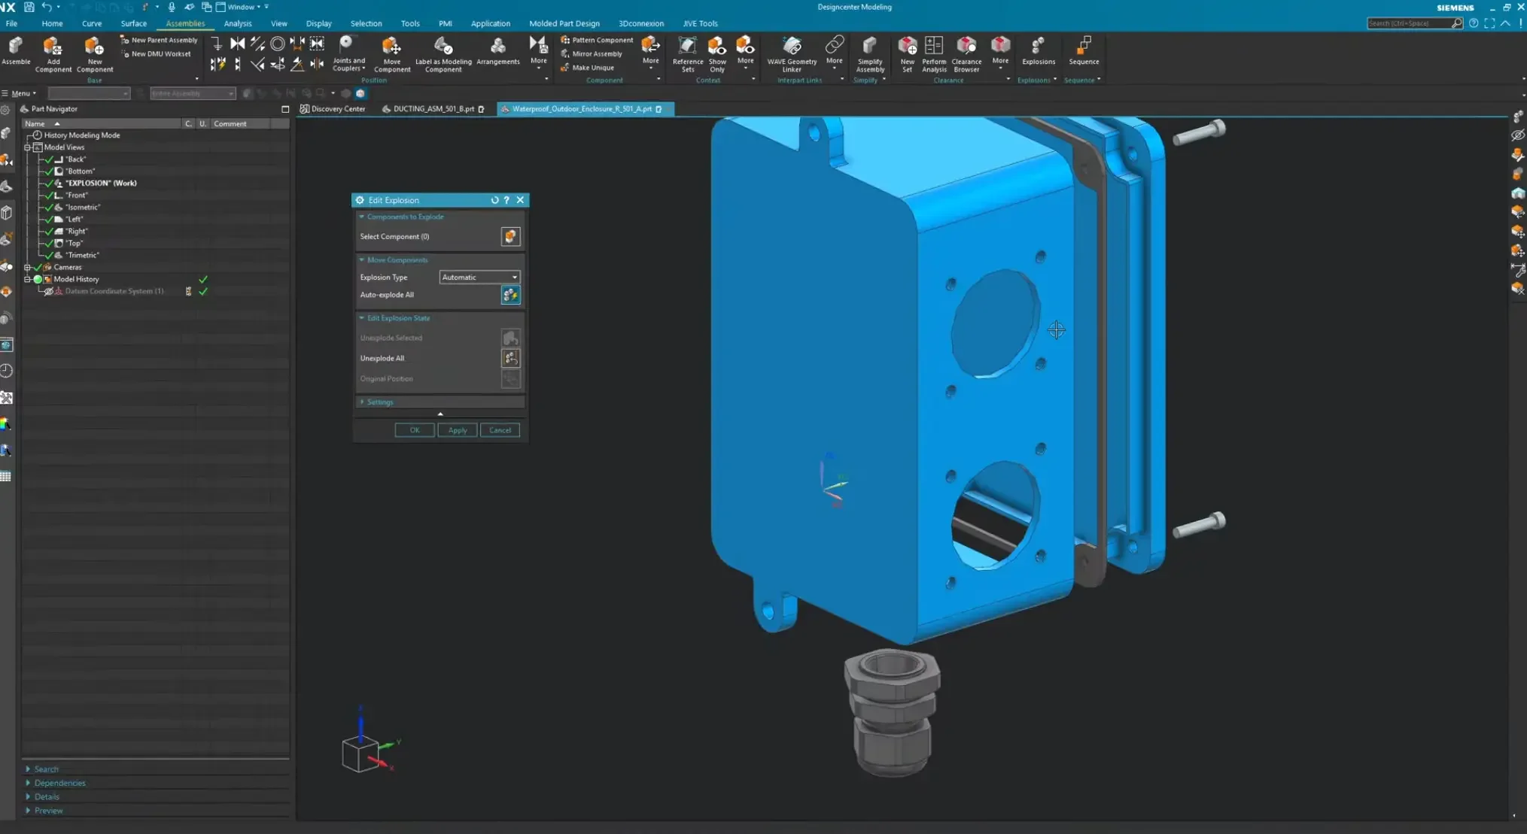
Task: Open the Arrangements tool
Action: [497, 50]
